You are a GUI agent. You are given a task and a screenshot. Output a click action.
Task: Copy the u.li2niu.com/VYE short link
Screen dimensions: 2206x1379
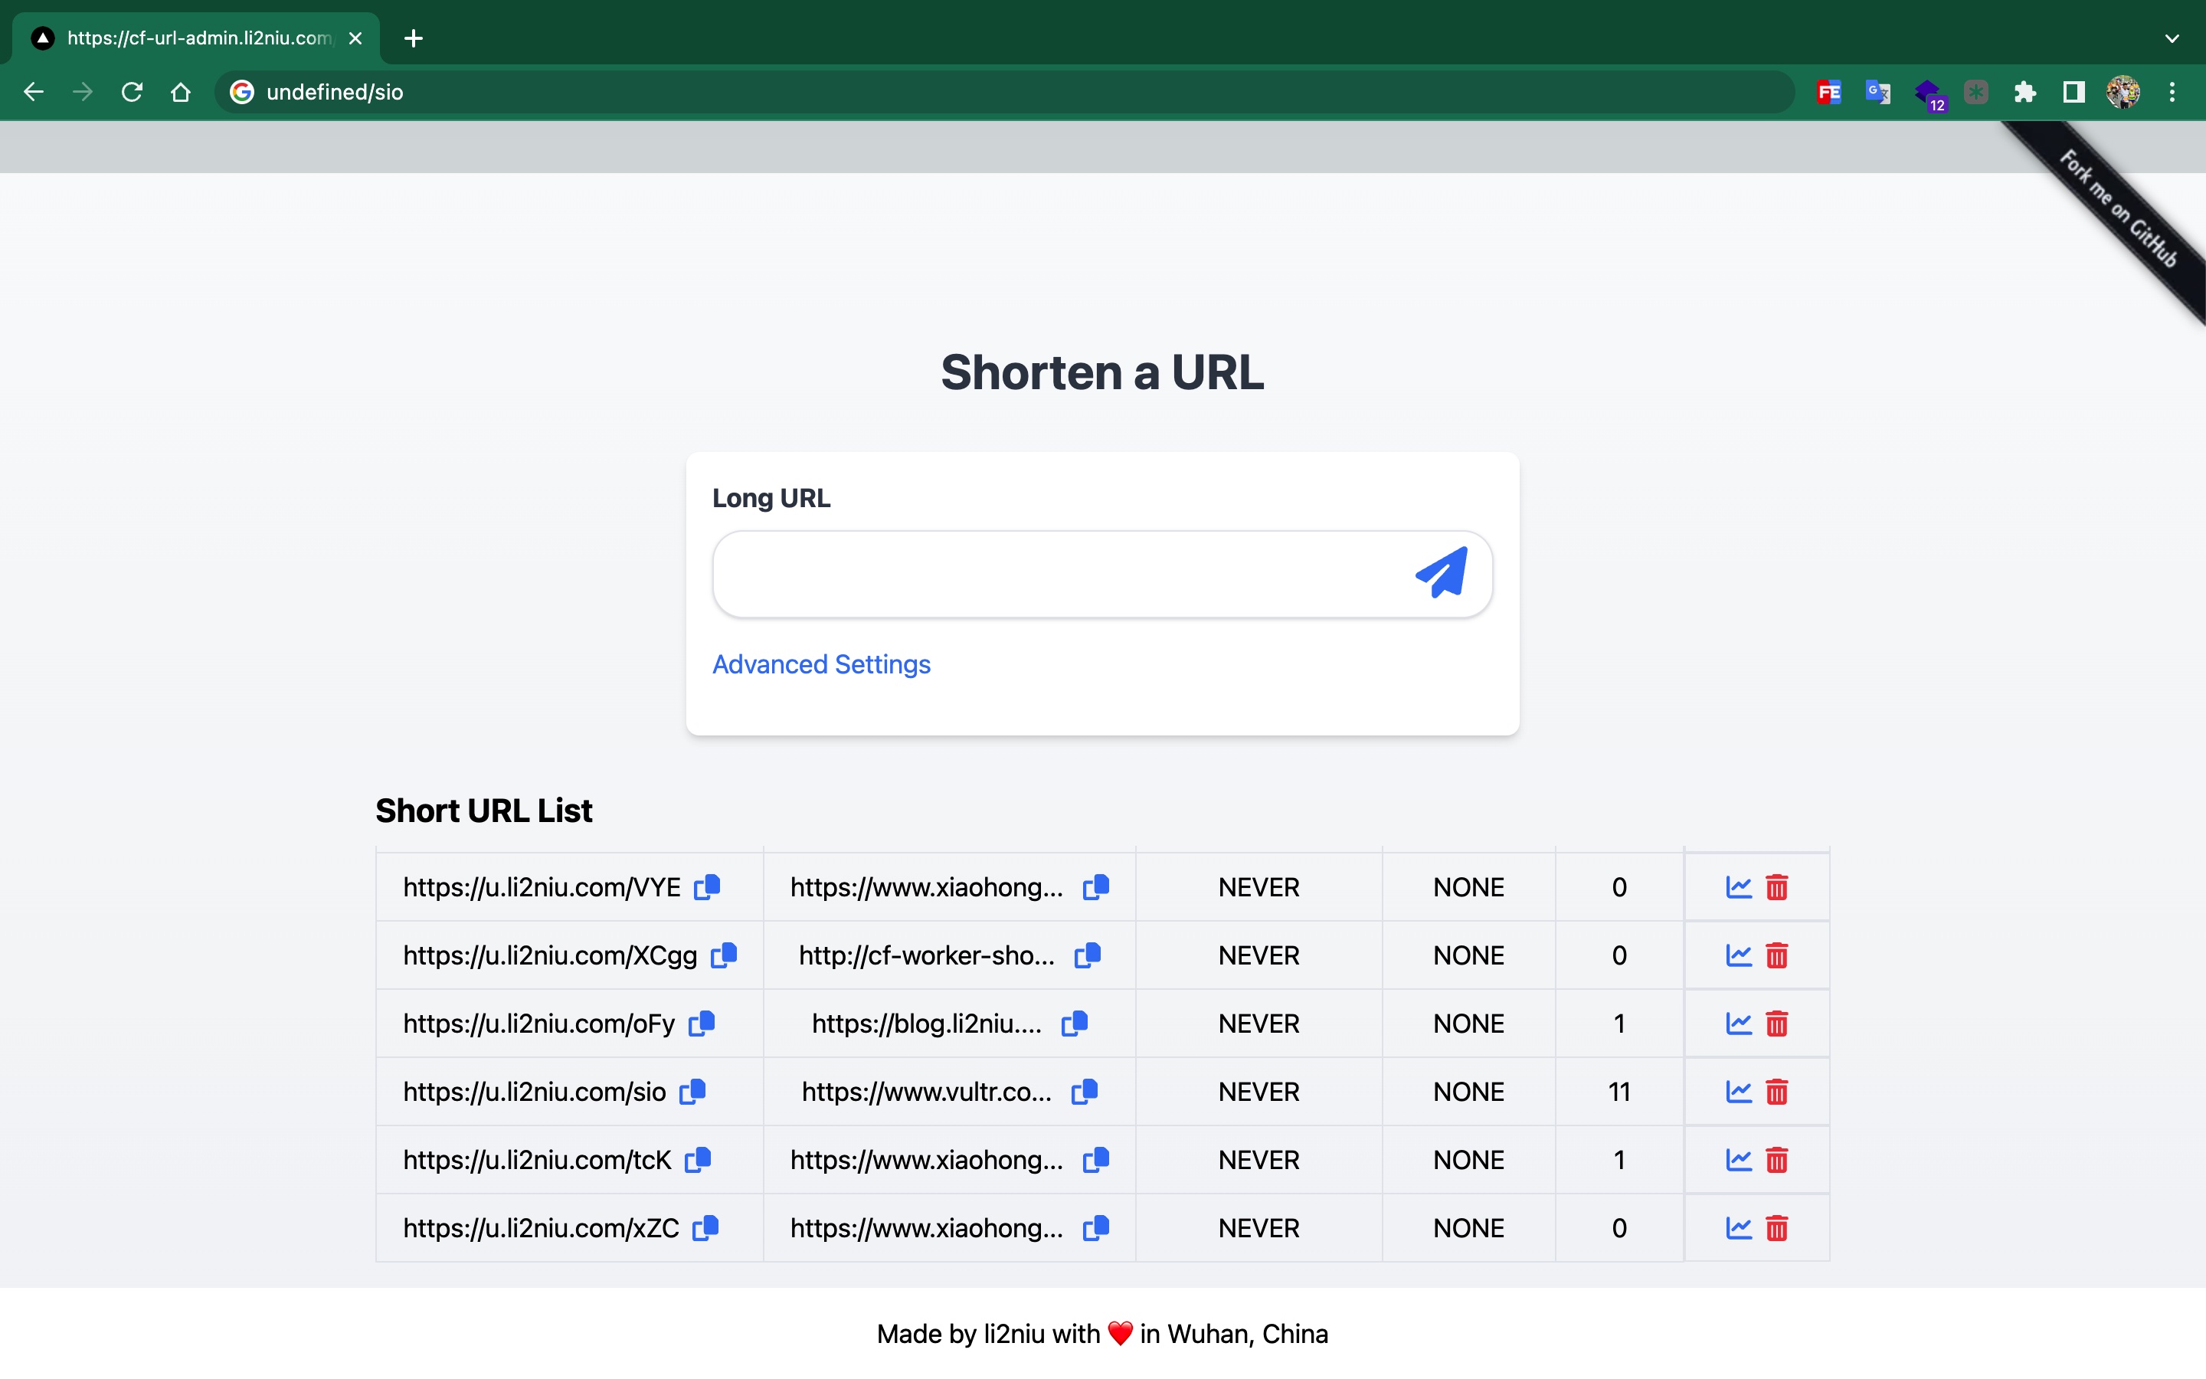(x=708, y=886)
